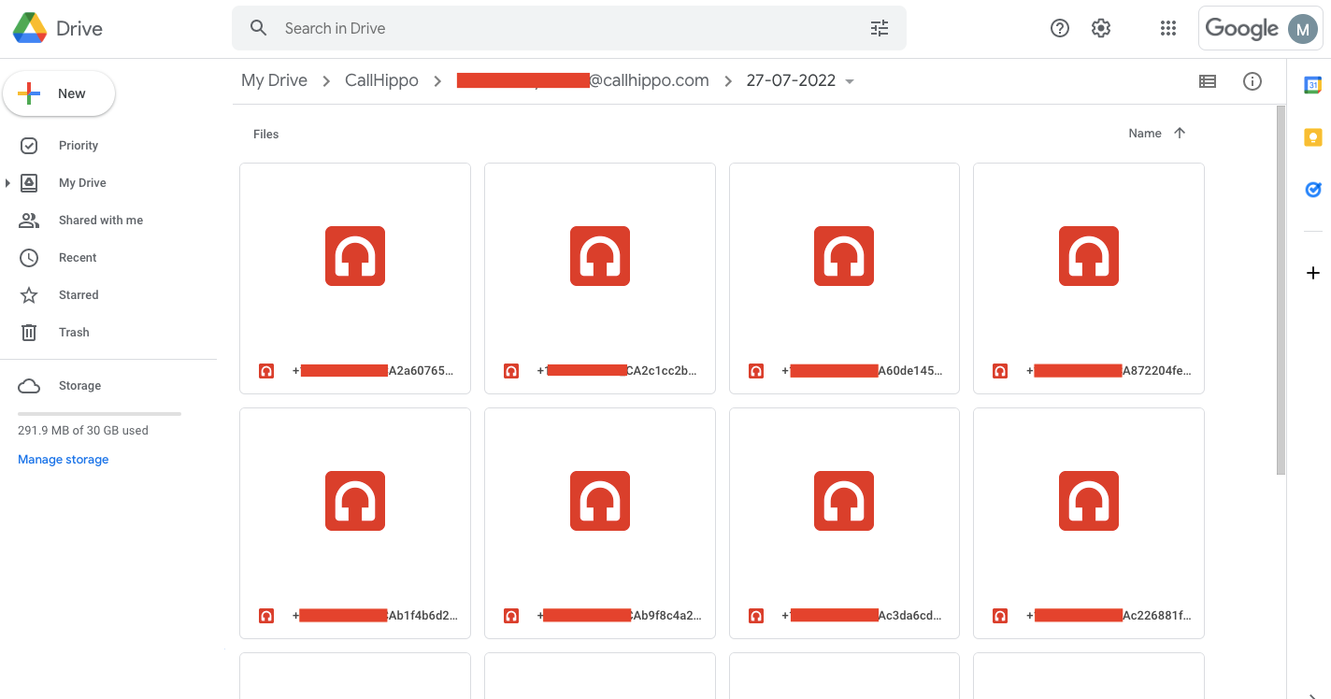Click the Storage cloud icon
This screenshot has height=699, width=1331.
tap(29, 386)
